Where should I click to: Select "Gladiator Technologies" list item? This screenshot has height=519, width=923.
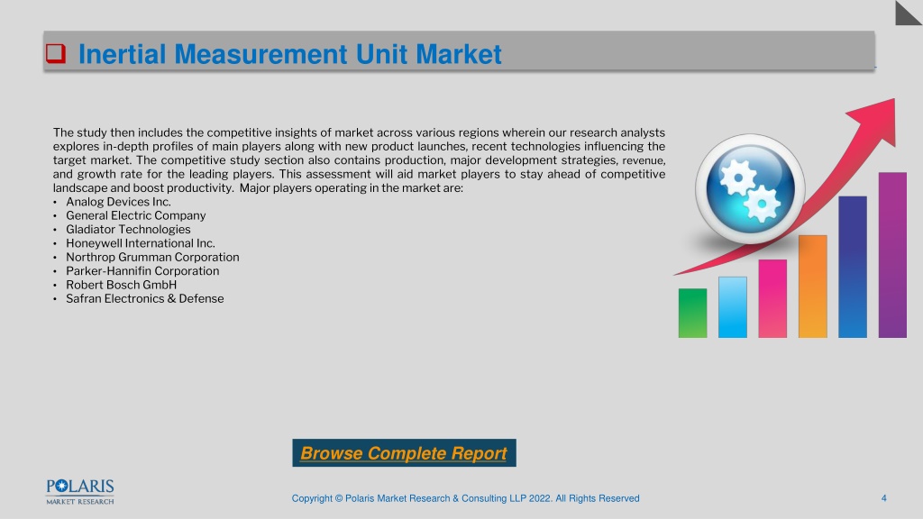pyautogui.click(x=128, y=230)
